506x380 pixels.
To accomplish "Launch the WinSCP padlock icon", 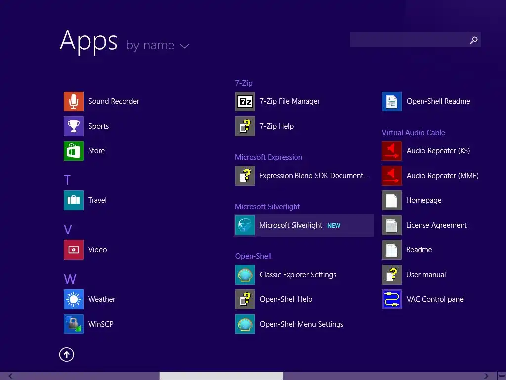I will click(x=74, y=324).
